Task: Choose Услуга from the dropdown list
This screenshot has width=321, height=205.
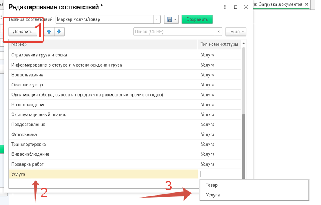Action: [254, 195]
